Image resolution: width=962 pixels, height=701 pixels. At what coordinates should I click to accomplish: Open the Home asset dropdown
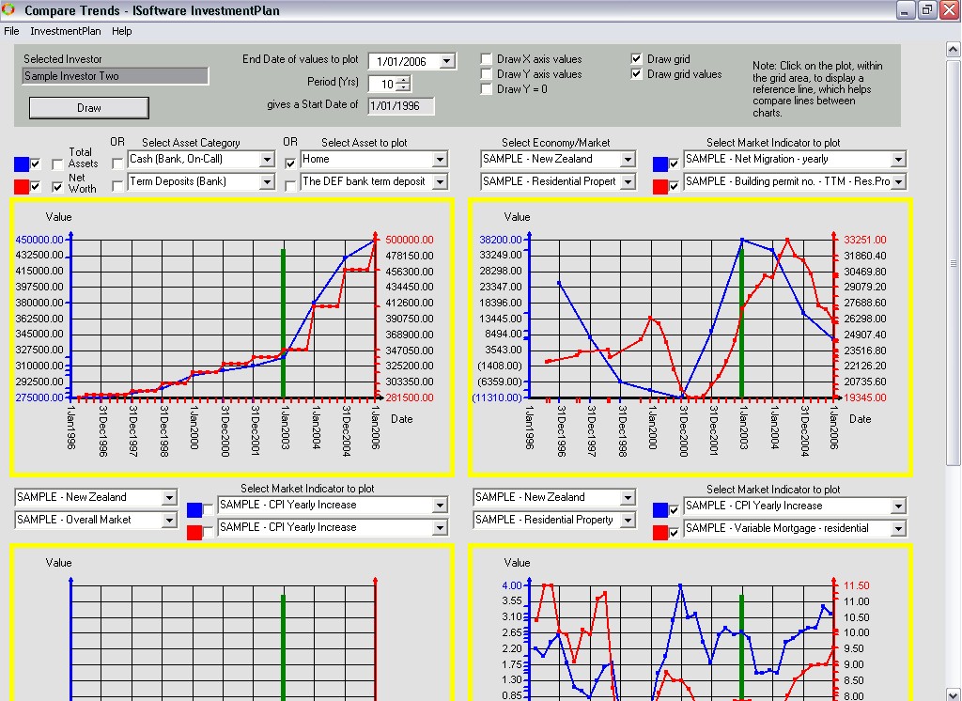pyautogui.click(x=440, y=160)
